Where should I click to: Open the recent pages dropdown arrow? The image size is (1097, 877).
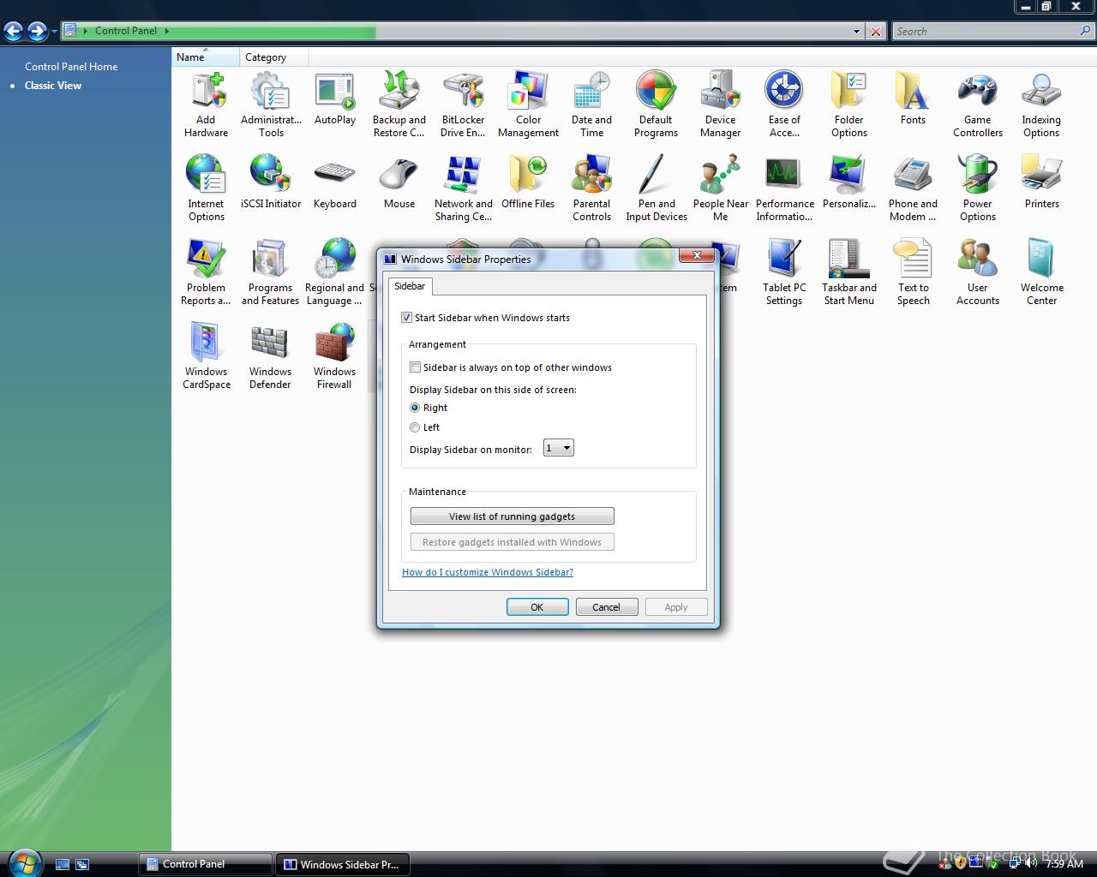54,32
